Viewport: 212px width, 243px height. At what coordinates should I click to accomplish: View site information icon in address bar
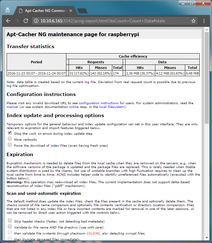[36, 21]
